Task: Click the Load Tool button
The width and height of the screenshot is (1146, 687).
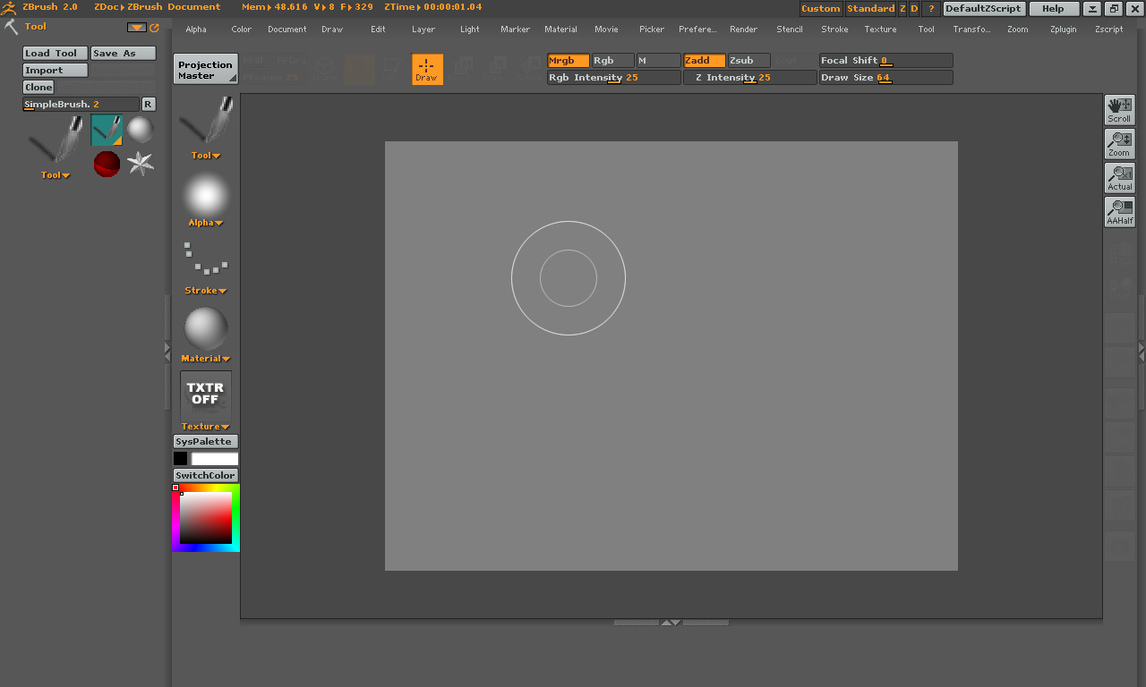Action: pos(56,54)
